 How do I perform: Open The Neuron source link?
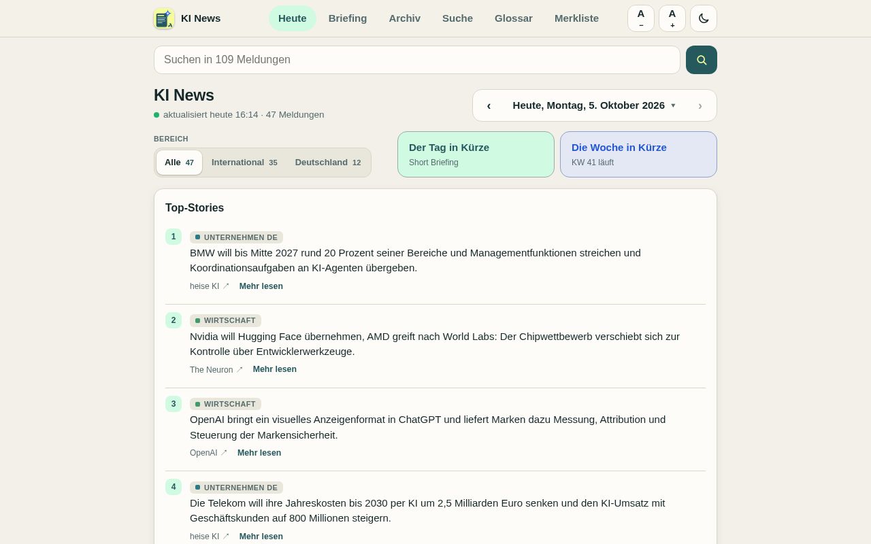tap(216, 370)
